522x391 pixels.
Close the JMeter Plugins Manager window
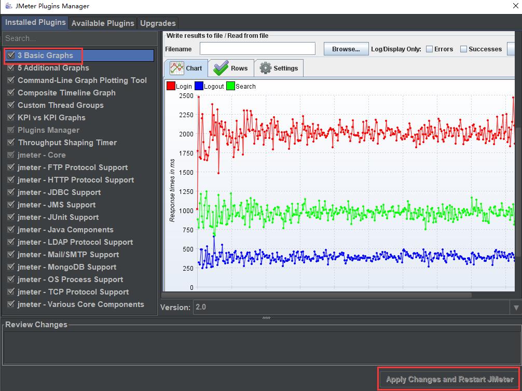click(x=515, y=6)
